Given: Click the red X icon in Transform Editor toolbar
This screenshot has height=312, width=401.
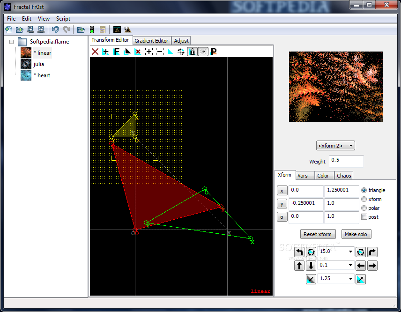Looking at the screenshot, I should click(x=95, y=52).
